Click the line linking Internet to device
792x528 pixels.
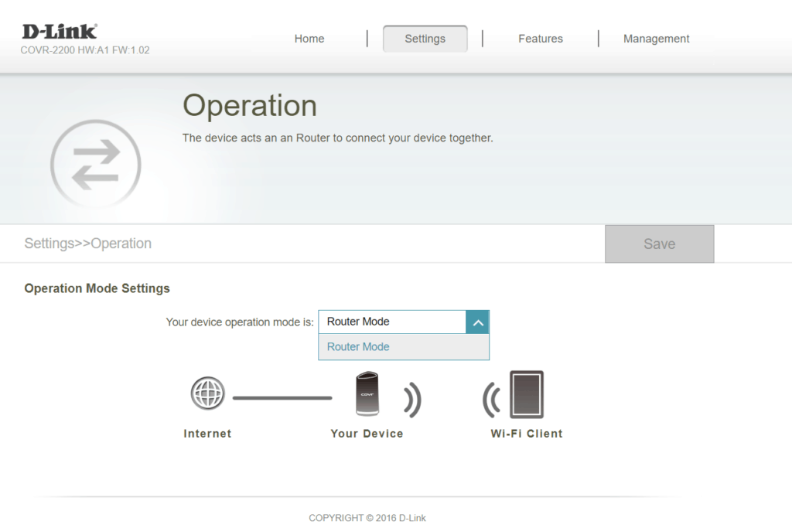[282, 398]
